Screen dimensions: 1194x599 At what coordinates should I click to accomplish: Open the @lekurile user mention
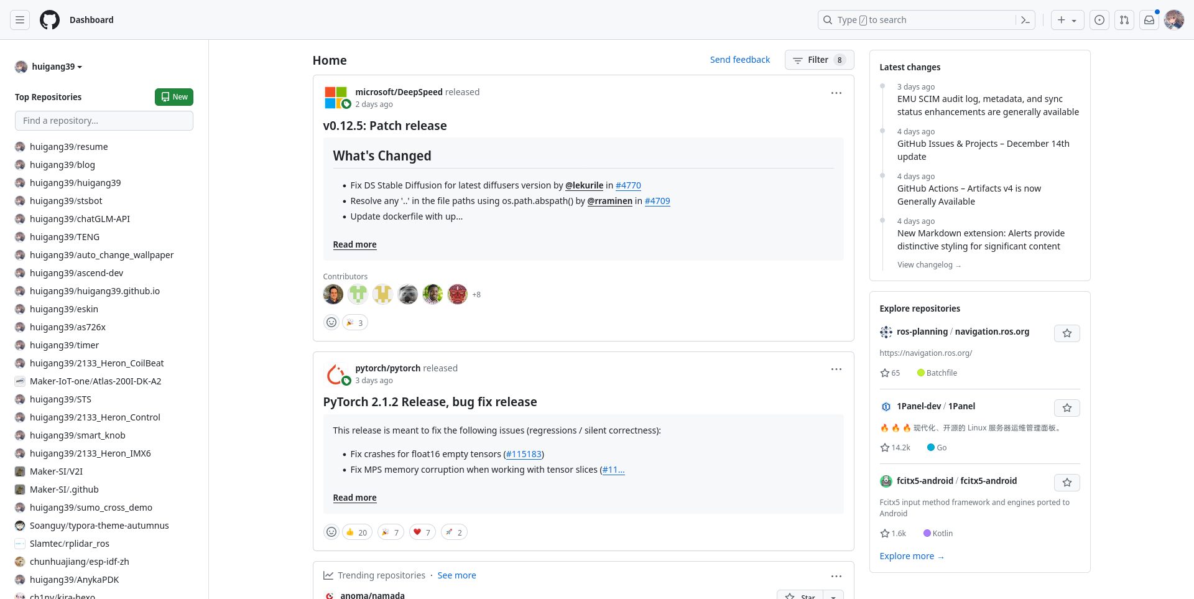(x=585, y=185)
